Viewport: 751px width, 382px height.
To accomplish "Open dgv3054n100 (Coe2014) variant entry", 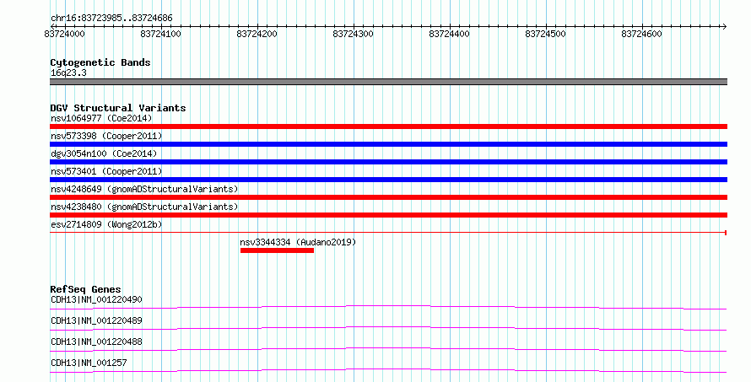I will pos(104,153).
